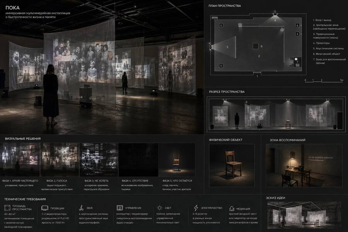Select legend entry "5. Акустические системы"
The width and height of the screenshot is (348, 232).
click(328, 48)
